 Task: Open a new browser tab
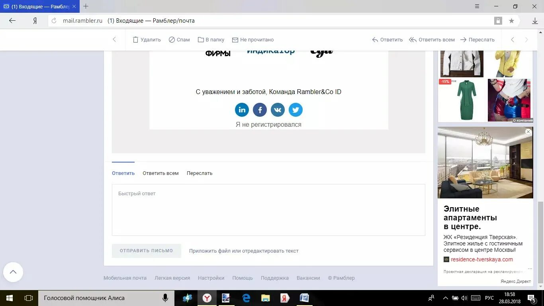[86, 6]
